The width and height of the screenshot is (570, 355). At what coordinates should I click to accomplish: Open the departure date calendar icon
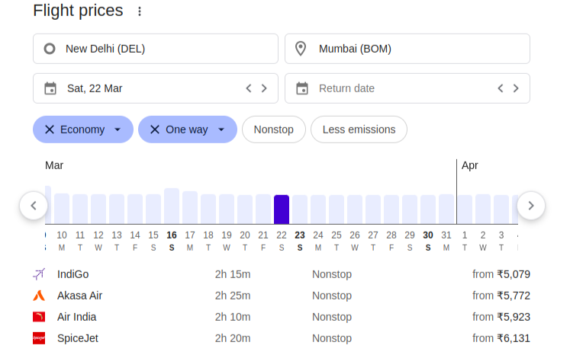click(x=50, y=88)
